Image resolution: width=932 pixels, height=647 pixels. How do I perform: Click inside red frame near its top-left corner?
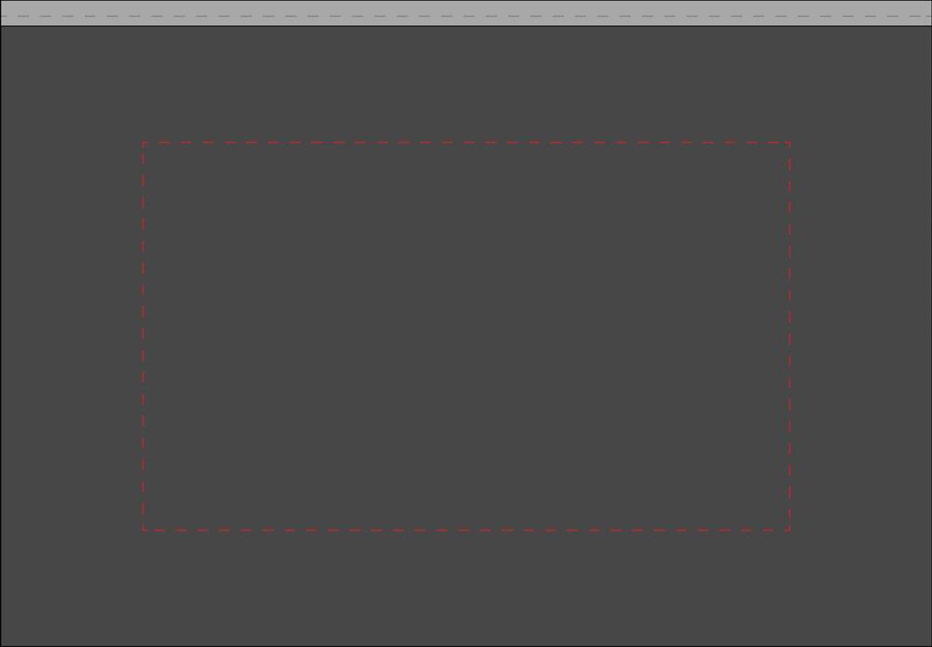point(160,159)
